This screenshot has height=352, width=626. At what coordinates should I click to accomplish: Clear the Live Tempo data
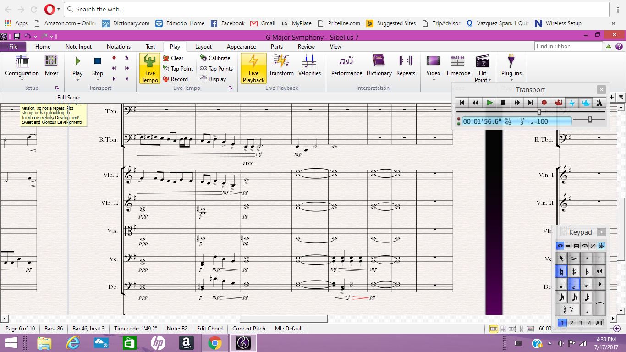173,58
